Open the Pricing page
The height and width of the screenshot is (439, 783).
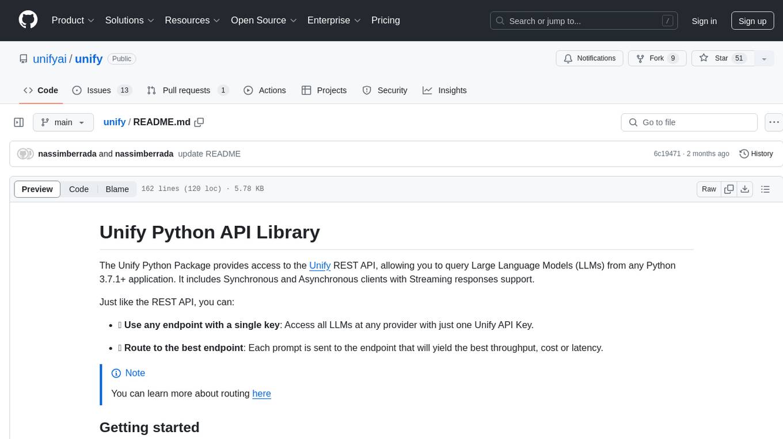click(386, 20)
